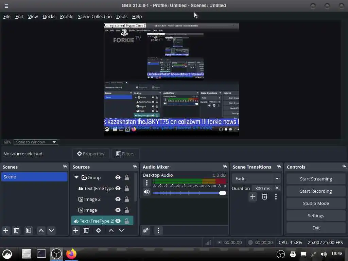
Task: Click the Duration value field
Action: [263, 188]
